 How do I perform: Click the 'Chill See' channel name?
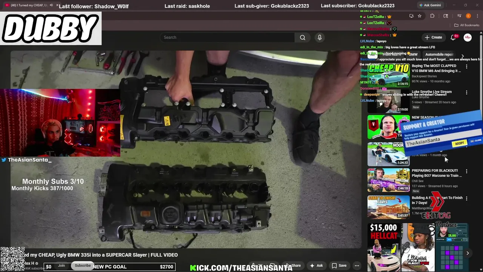point(417,181)
